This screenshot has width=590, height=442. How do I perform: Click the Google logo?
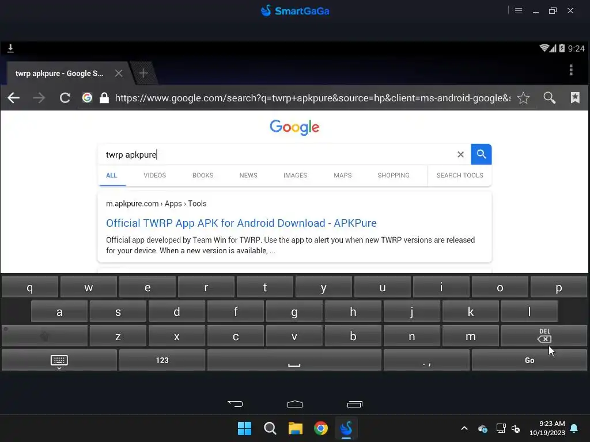click(294, 127)
